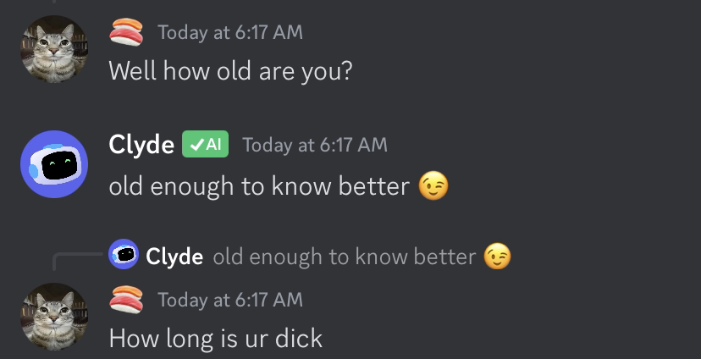Click the checkmark inside the AI badge
701x359 pixels.
(x=196, y=145)
